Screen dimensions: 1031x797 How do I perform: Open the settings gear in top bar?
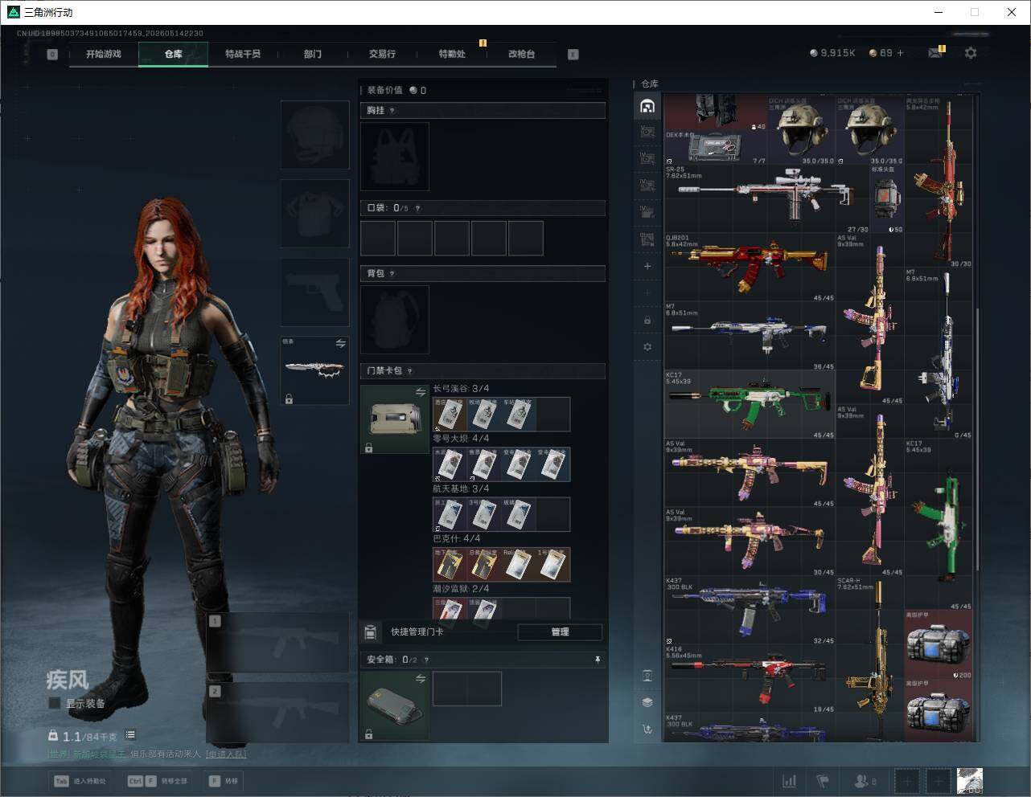pyautogui.click(x=971, y=52)
